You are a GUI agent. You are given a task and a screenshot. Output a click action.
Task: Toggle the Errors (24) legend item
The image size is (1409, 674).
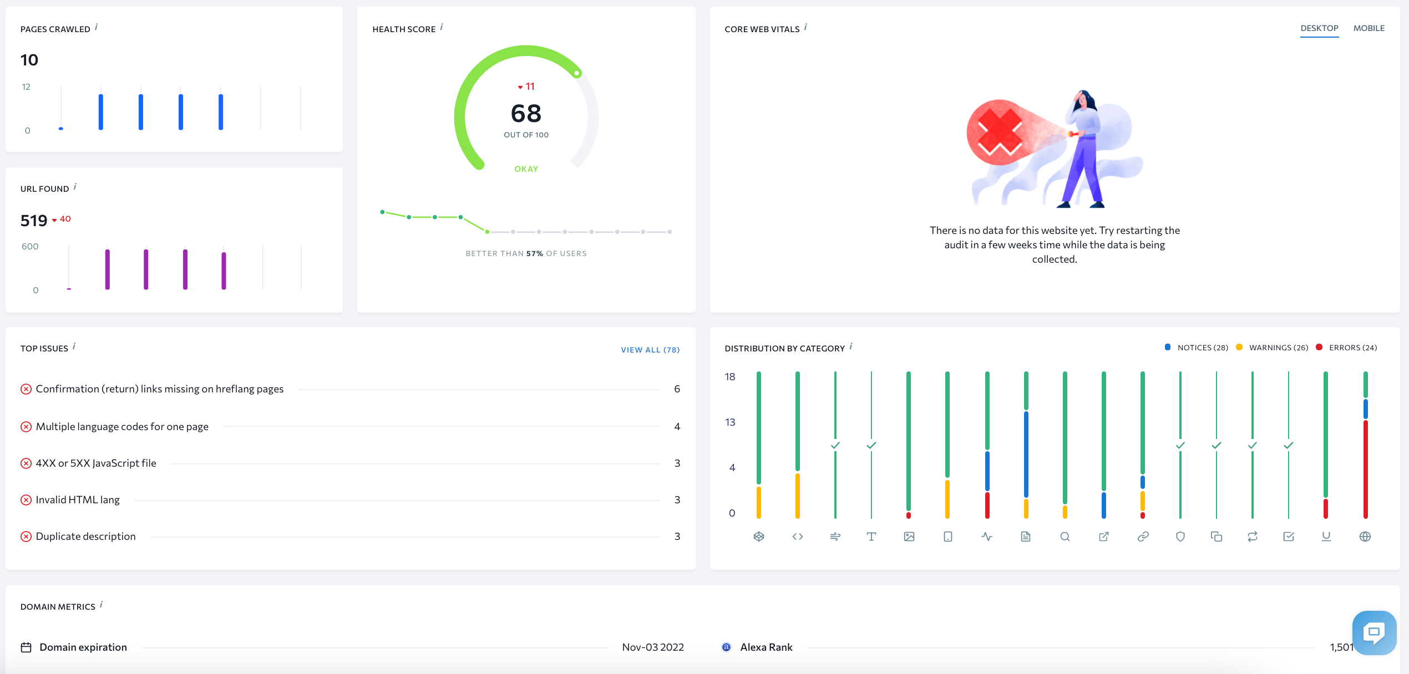(x=1346, y=348)
